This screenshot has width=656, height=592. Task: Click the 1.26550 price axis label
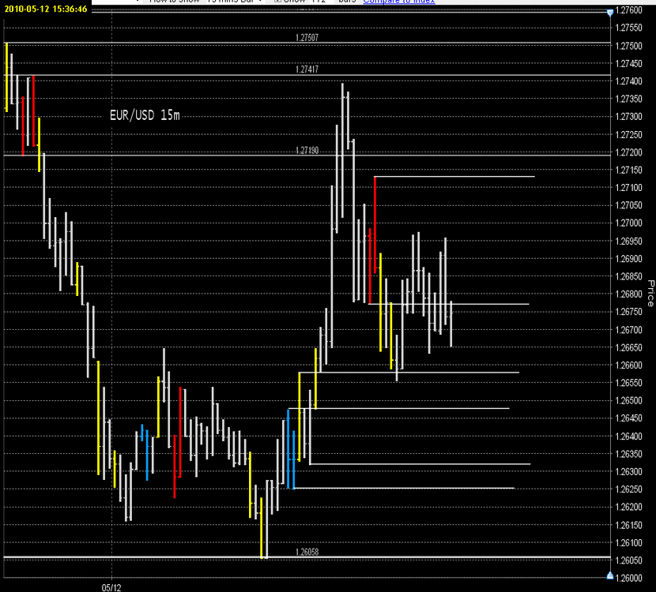[x=629, y=383]
